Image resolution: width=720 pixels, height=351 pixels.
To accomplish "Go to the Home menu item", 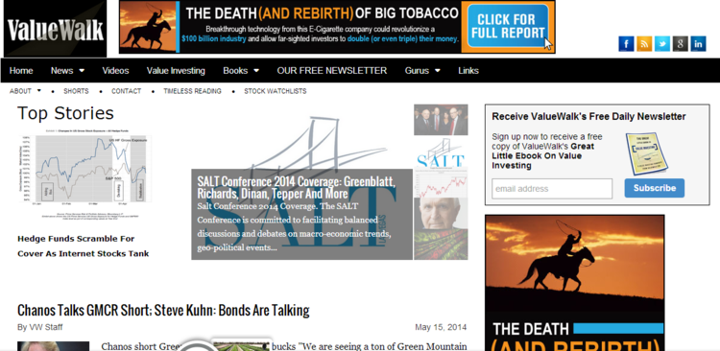I will coord(21,71).
